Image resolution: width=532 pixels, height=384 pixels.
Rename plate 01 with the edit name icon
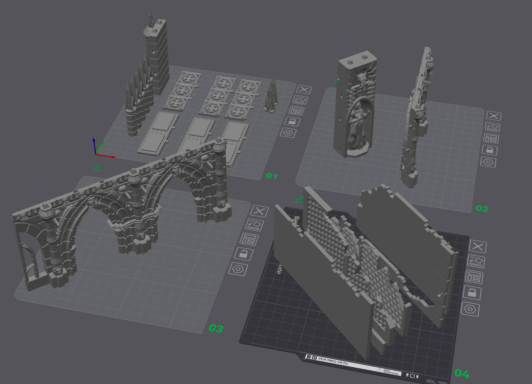pos(301,100)
